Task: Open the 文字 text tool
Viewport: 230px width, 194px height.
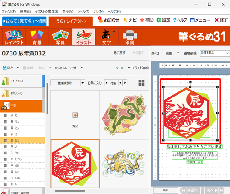Action: (x=107, y=37)
